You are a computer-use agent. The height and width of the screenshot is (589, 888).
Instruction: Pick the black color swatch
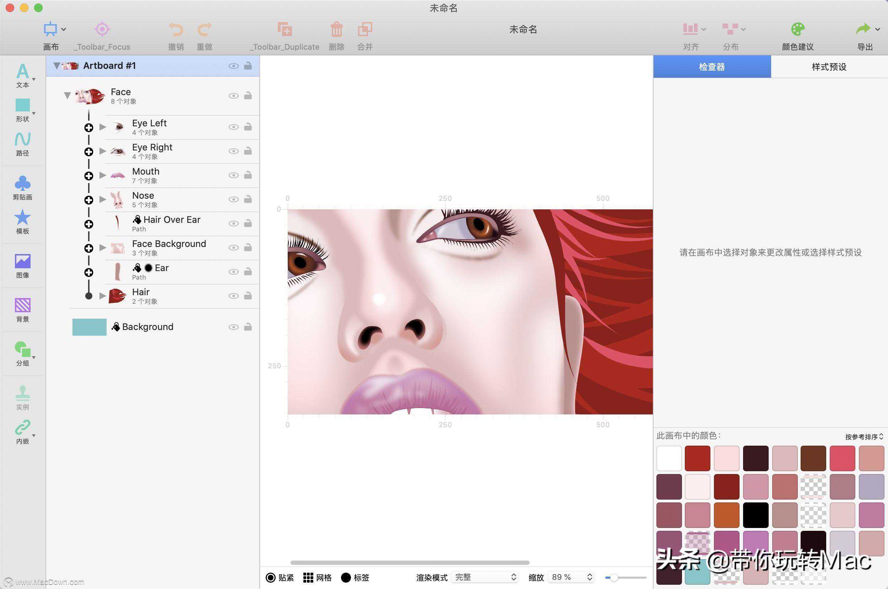[x=755, y=515]
